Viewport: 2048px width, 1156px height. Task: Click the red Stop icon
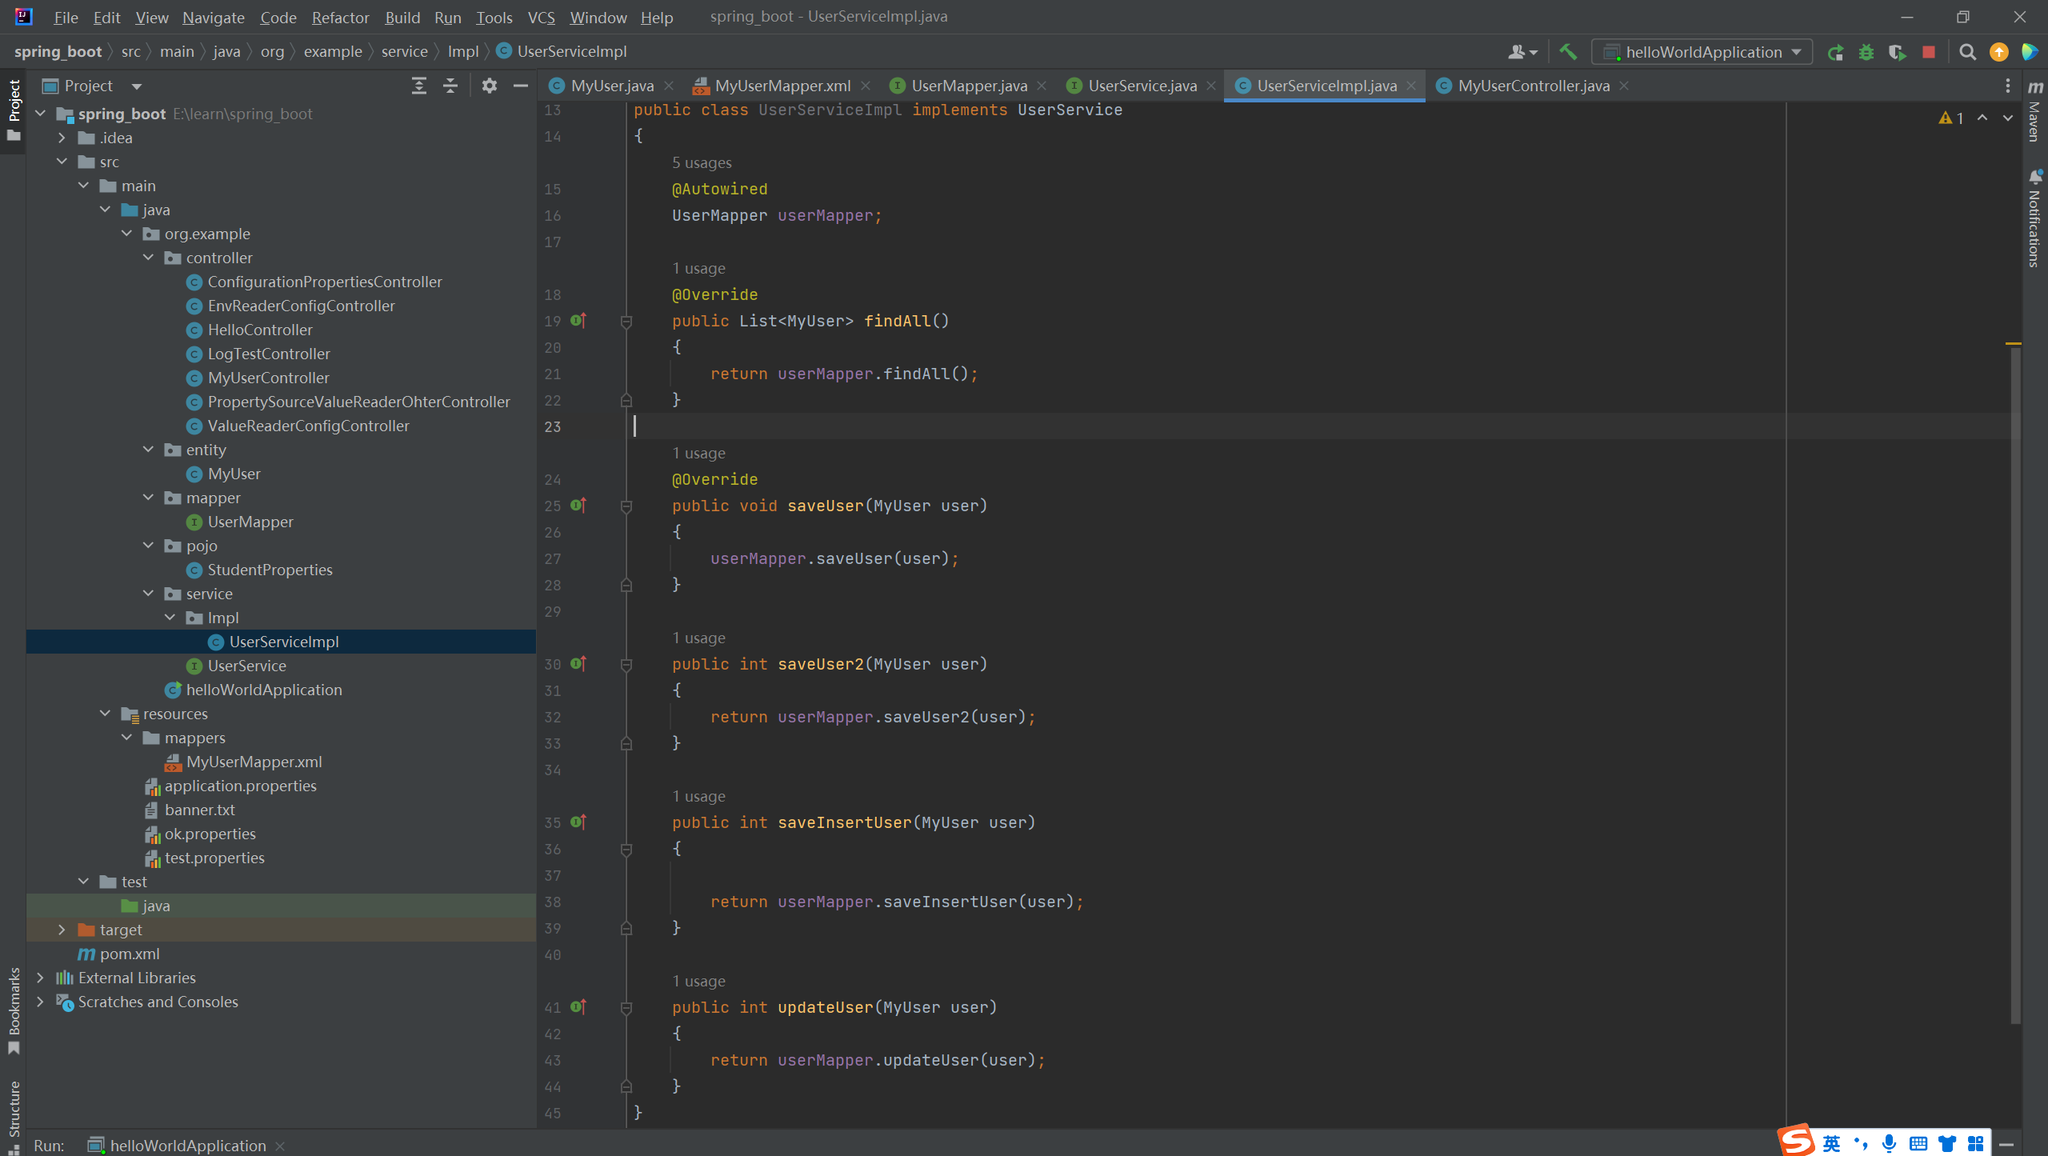[1929, 52]
